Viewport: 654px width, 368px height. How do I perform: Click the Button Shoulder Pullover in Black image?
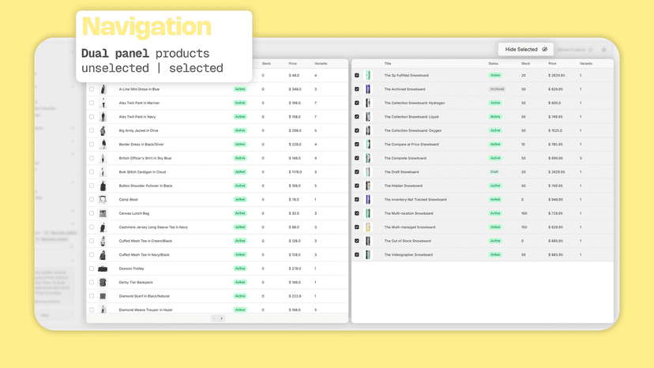click(103, 186)
